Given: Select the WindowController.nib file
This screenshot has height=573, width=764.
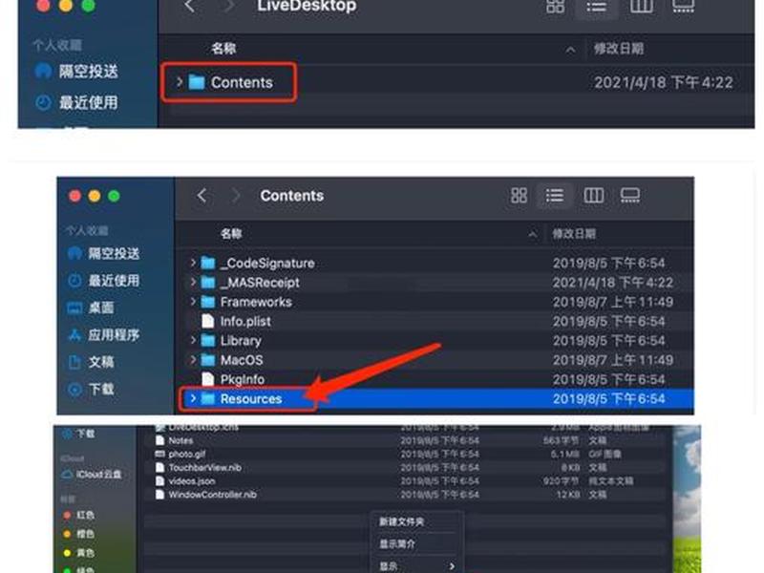Looking at the screenshot, I should coord(212,495).
